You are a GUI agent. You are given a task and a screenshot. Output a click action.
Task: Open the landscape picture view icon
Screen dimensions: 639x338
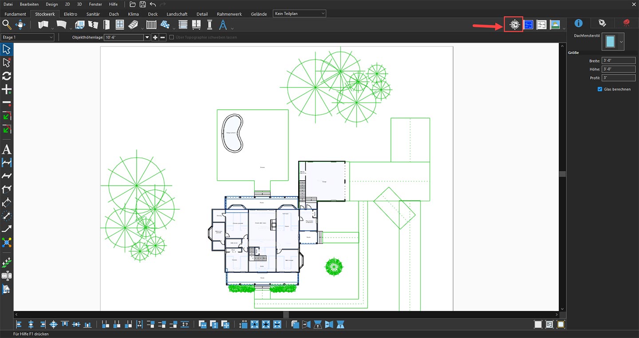(555, 25)
